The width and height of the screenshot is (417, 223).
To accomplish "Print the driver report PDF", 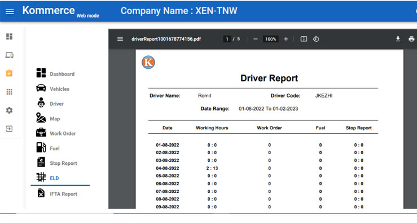I will coord(411,39).
